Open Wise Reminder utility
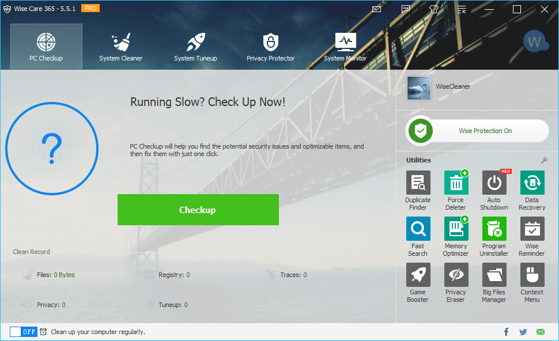 (x=532, y=237)
